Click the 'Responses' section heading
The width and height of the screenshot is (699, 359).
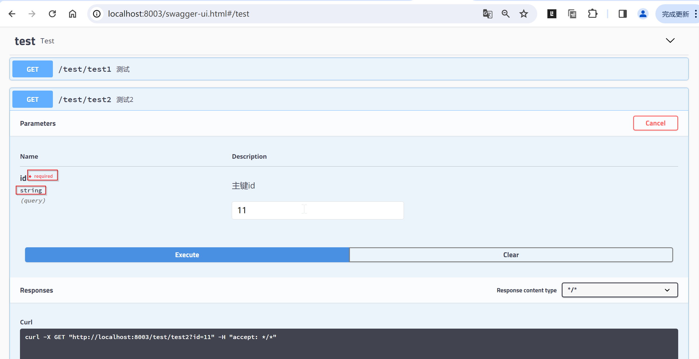point(37,290)
